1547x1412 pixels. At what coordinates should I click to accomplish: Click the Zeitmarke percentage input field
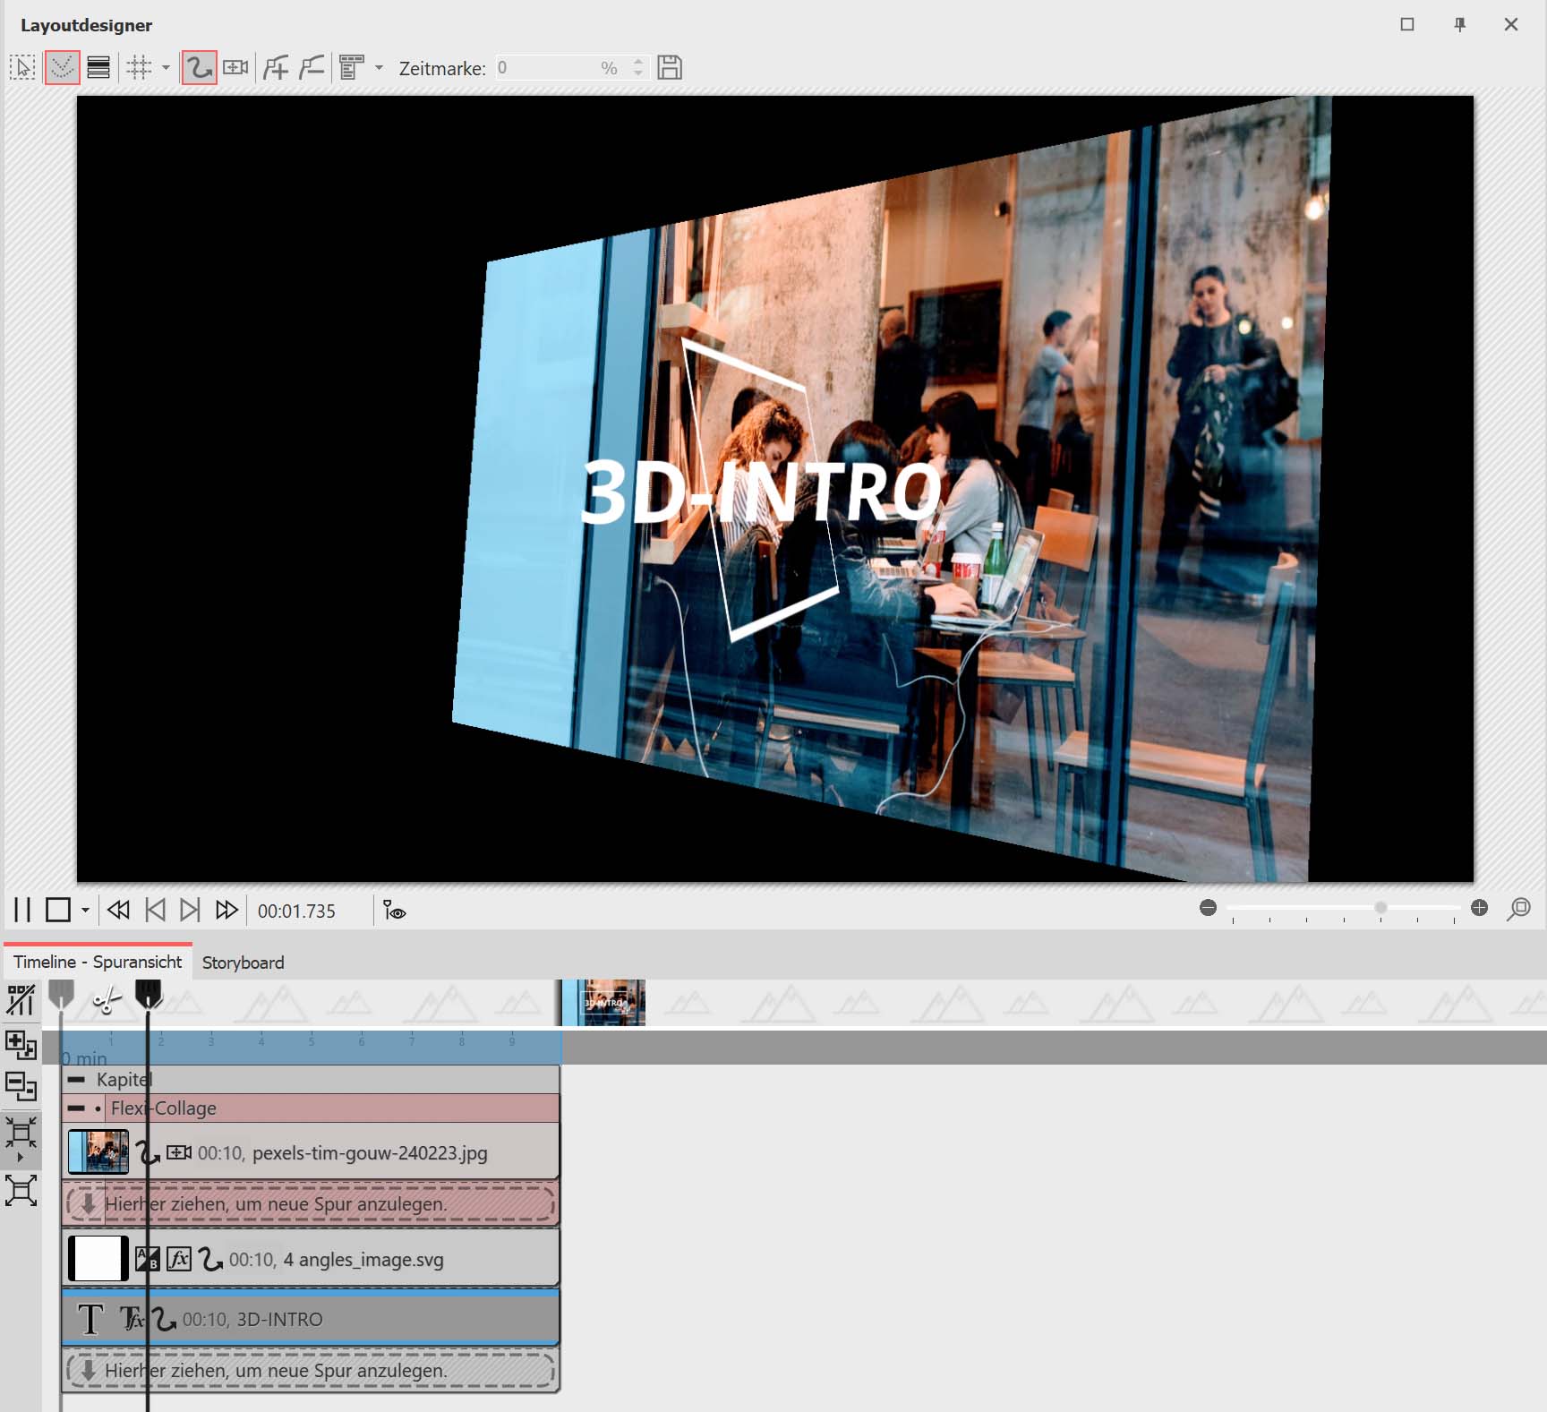pyautogui.click(x=546, y=68)
